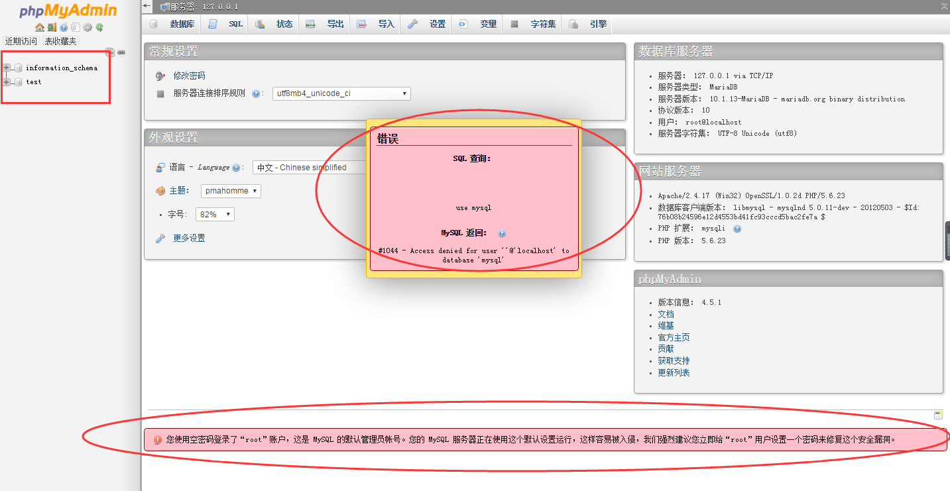The image size is (950, 491).
Task: Click the 协议版本: 10 line
Action: click(x=683, y=110)
